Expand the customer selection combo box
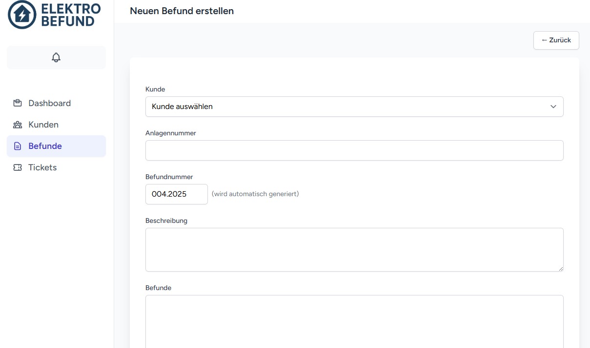 pos(354,107)
